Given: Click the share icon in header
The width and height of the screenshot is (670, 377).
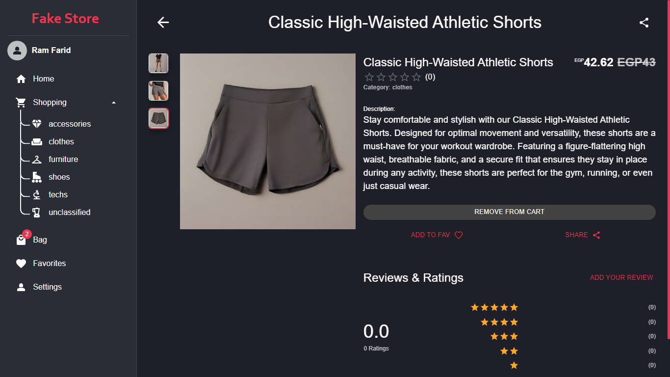Looking at the screenshot, I should (644, 22).
